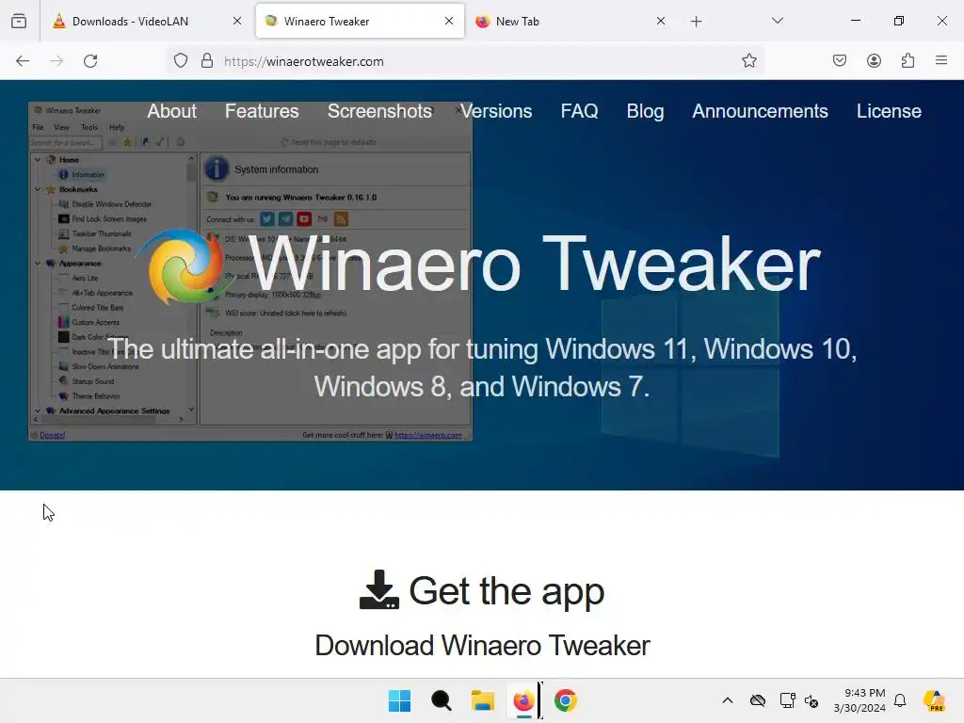The image size is (964, 723).
Task: Open the Announcements link
Action: [x=760, y=111]
